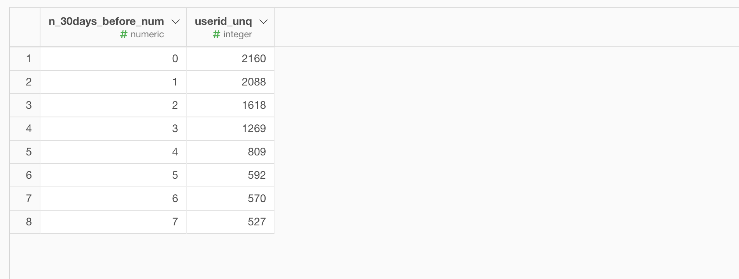The height and width of the screenshot is (279, 739).
Task: Click the empty top-left table corner cell
Action: pyautogui.click(x=25, y=27)
